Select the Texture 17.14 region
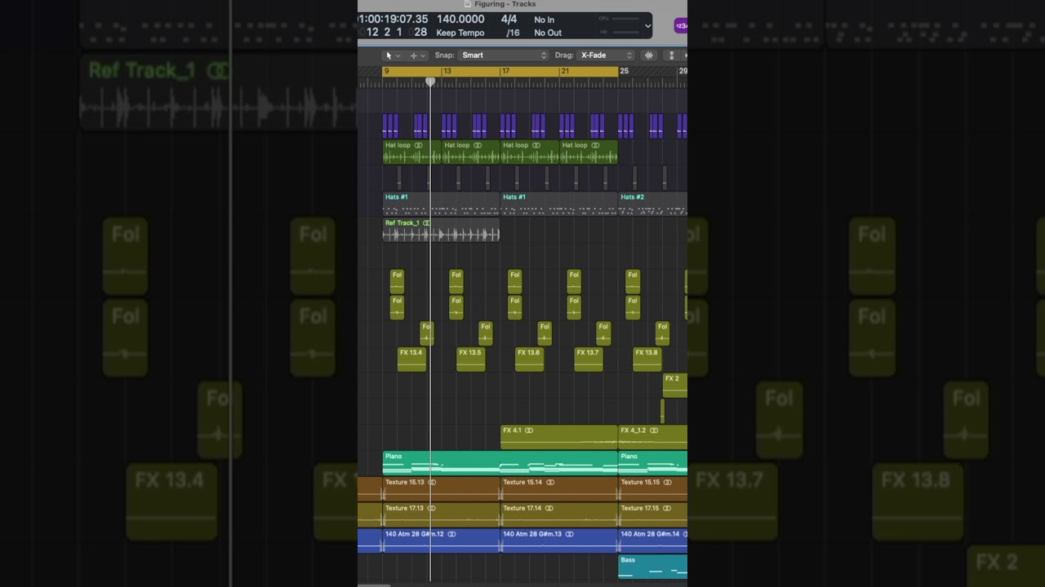Viewport: 1045px width, 587px height. click(559, 515)
